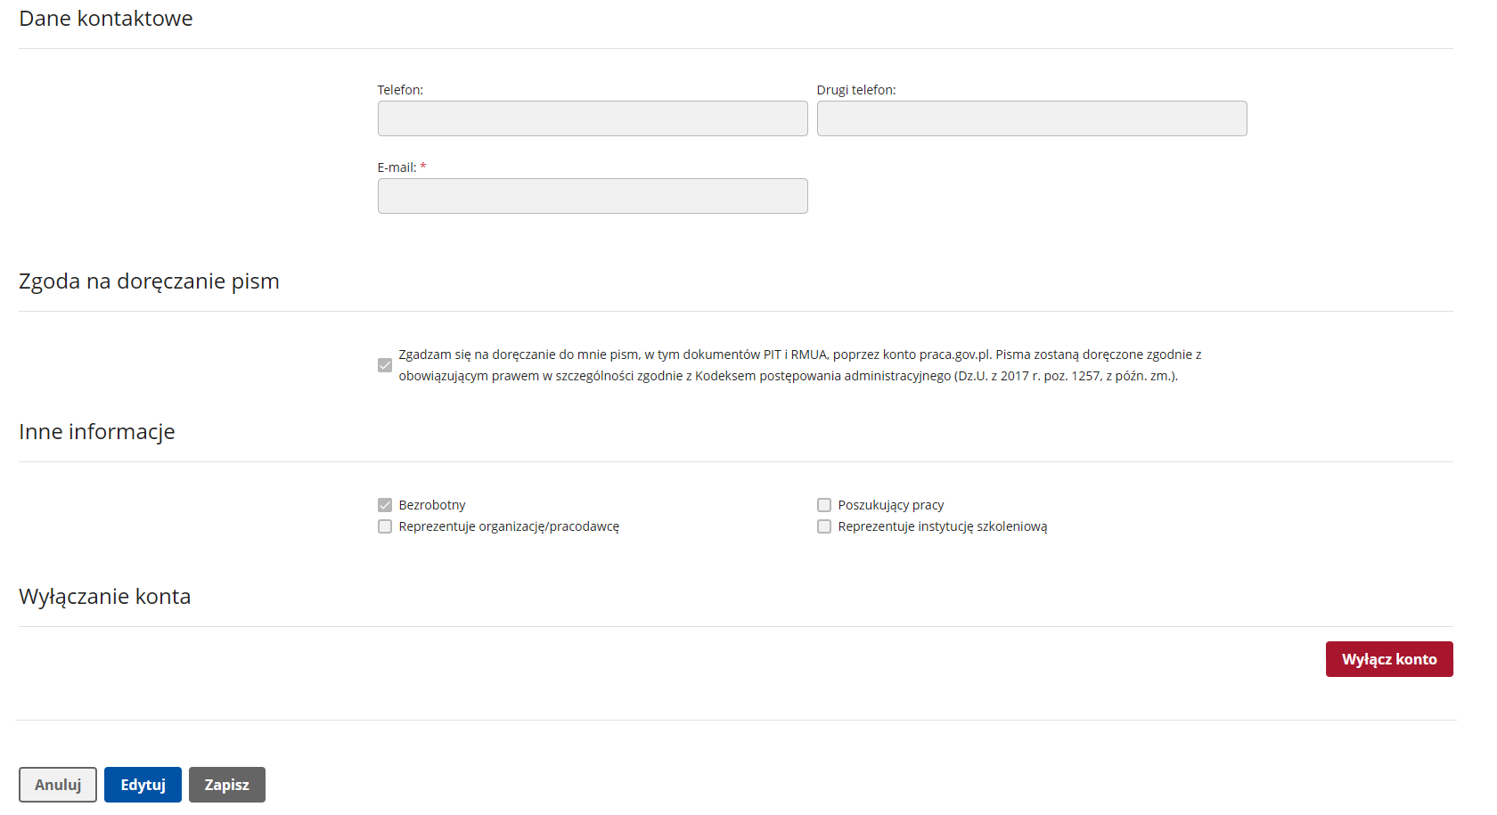Viewport: 1497px width, 815px height.
Task: Click the E-mail: required field label
Action: pos(402,167)
